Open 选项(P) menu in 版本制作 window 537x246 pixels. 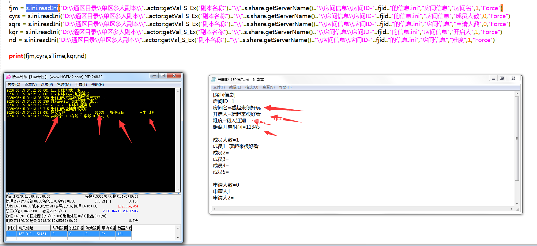(47, 85)
